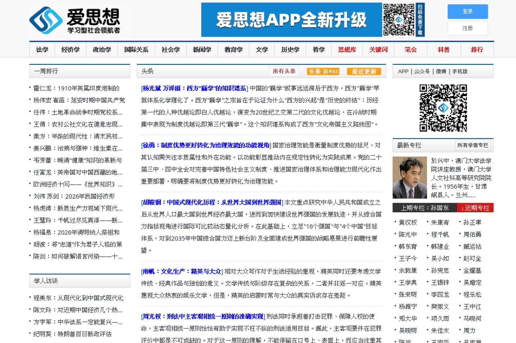The image size is (516, 343).
Task: Show 所有学者专栏 list
Action: tap(472, 145)
